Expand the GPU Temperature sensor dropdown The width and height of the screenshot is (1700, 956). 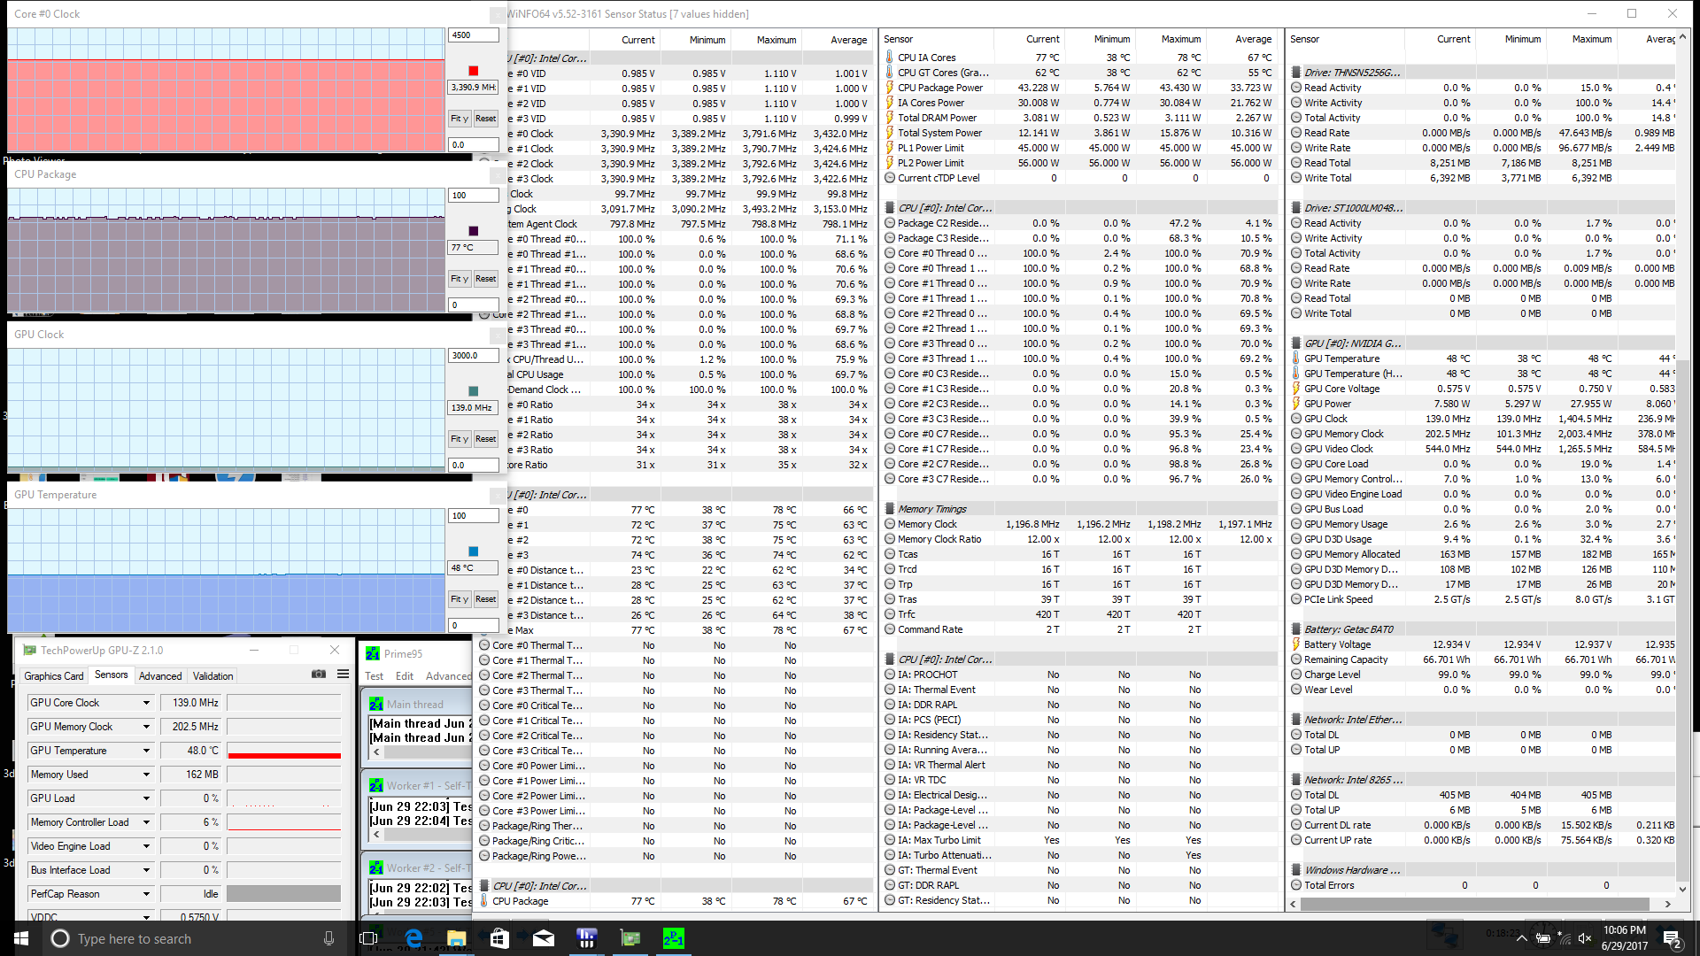coord(146,751)
